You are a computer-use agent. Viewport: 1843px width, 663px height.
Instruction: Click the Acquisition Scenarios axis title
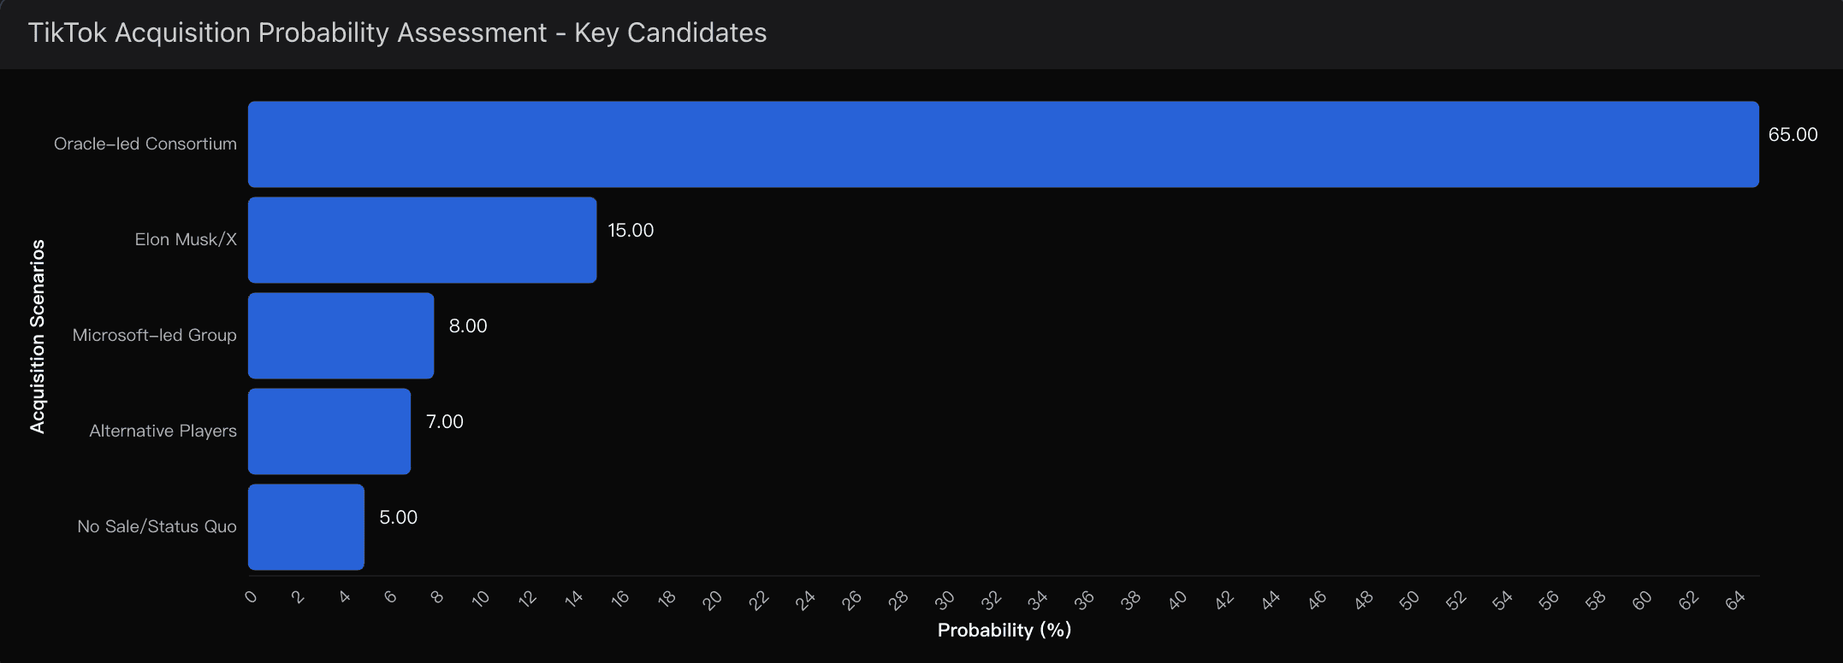tap(38, 337)
